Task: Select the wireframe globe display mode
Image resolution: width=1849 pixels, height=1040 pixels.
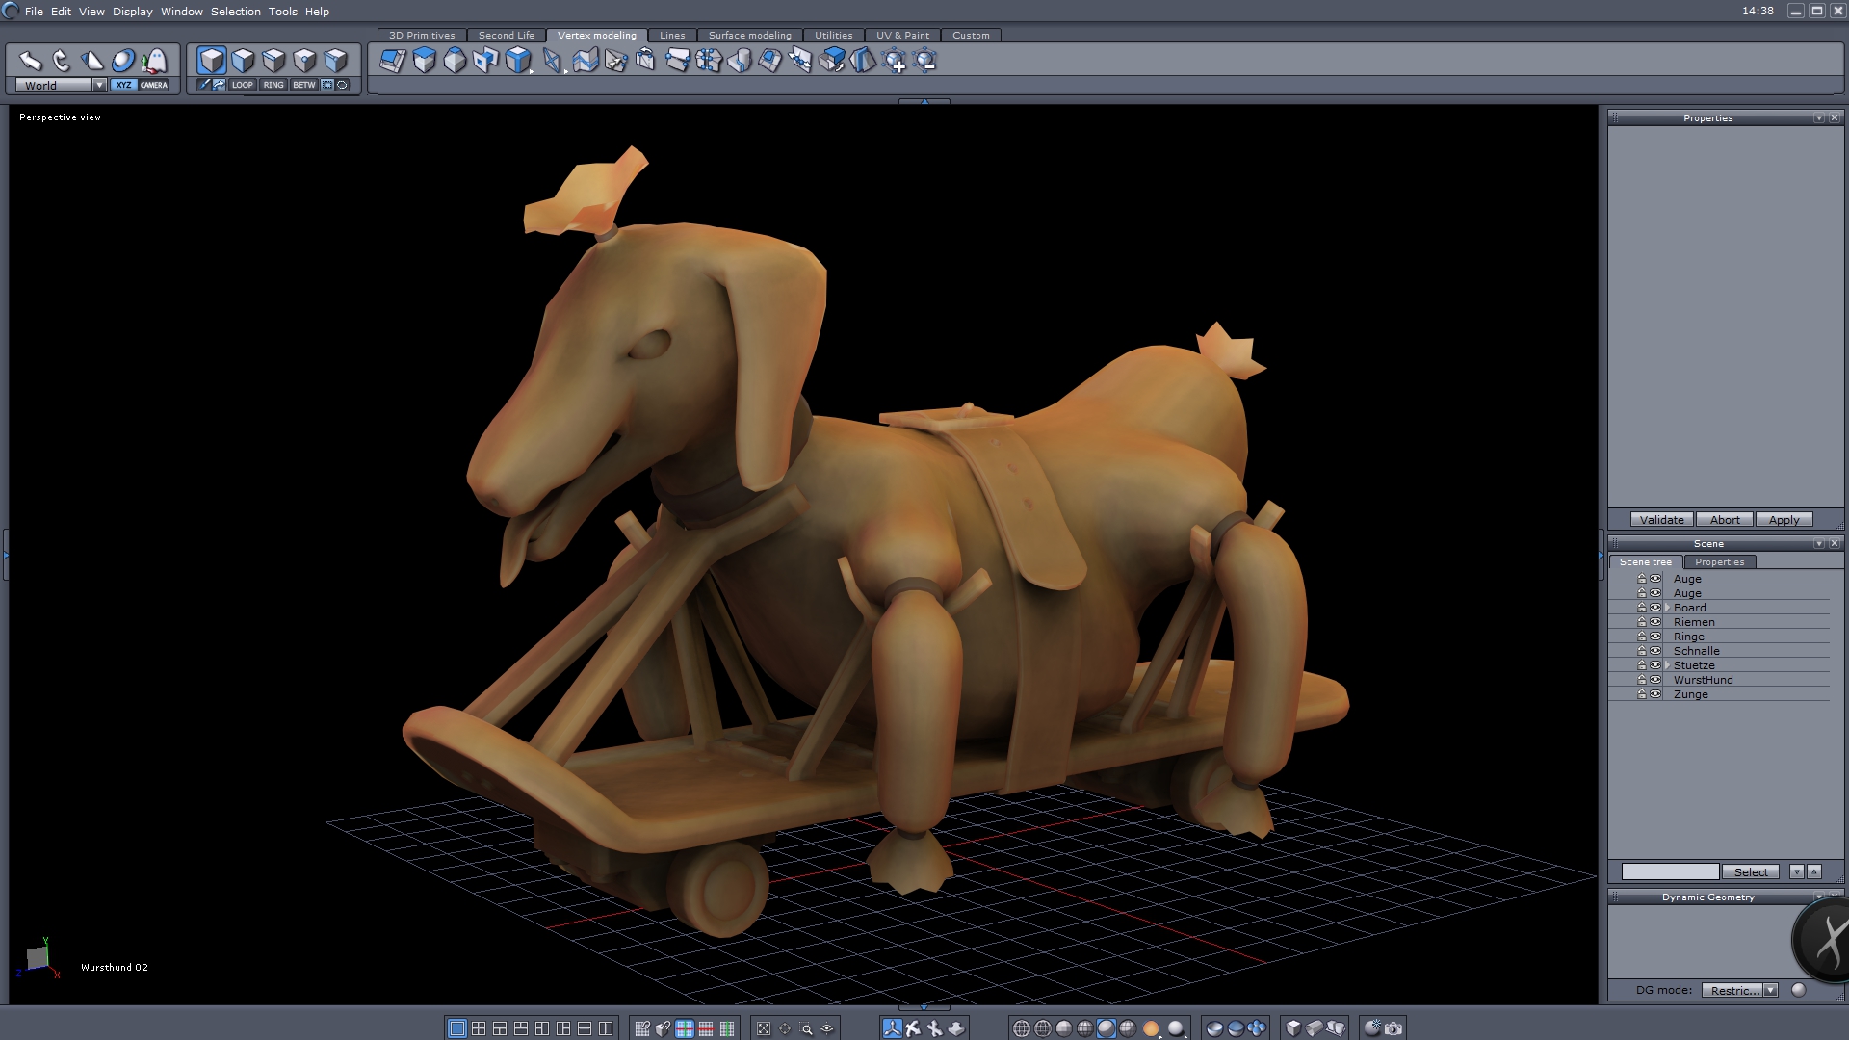Action: (x=1022, y=1028)
